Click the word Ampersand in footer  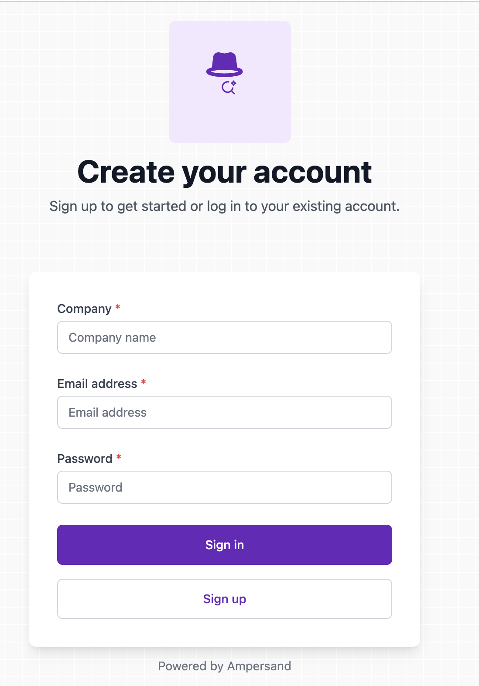click(x=259, y=666)
